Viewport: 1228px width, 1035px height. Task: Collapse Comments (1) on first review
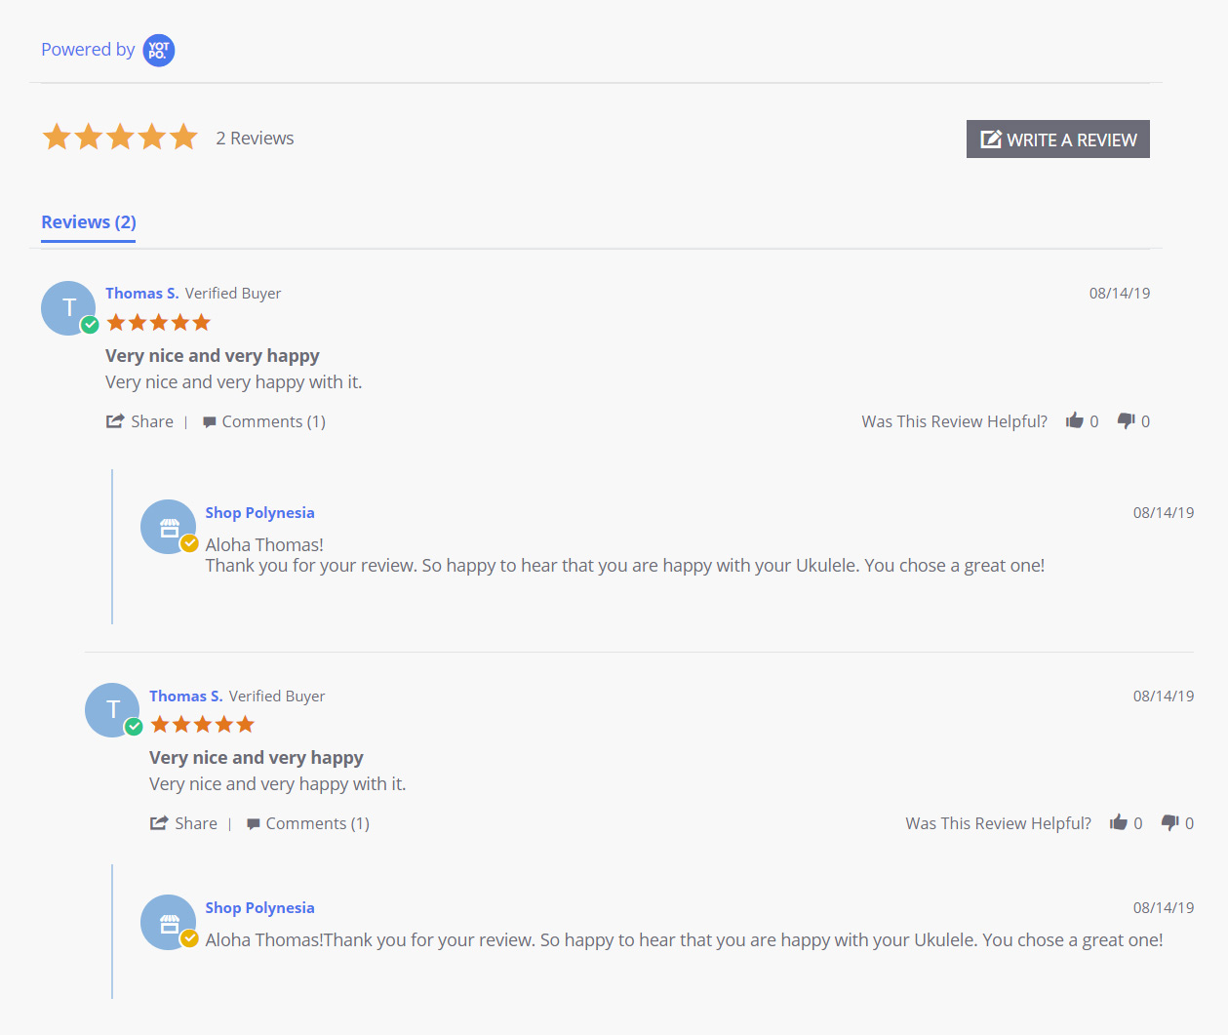[x=264, y=421]
